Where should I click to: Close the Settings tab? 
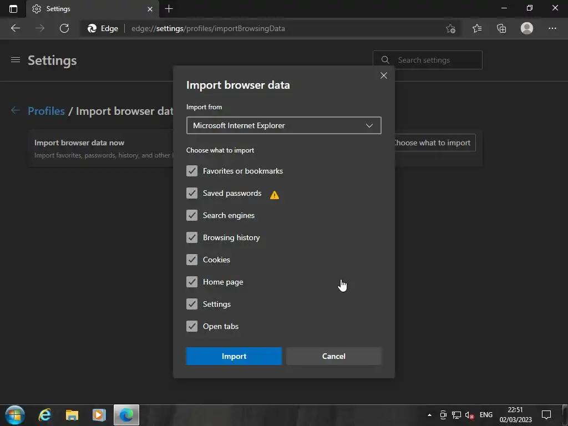pos(150,9)
